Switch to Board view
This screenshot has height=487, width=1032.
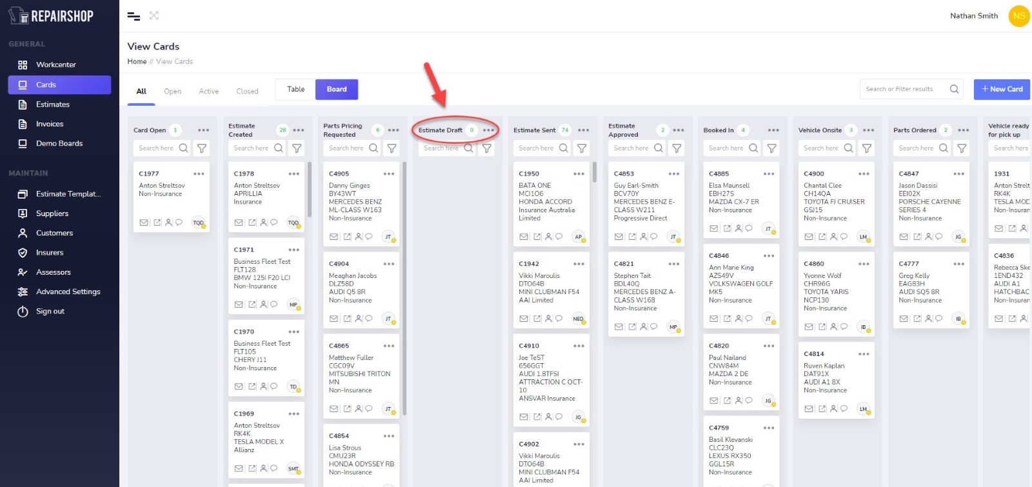point(337,90)
